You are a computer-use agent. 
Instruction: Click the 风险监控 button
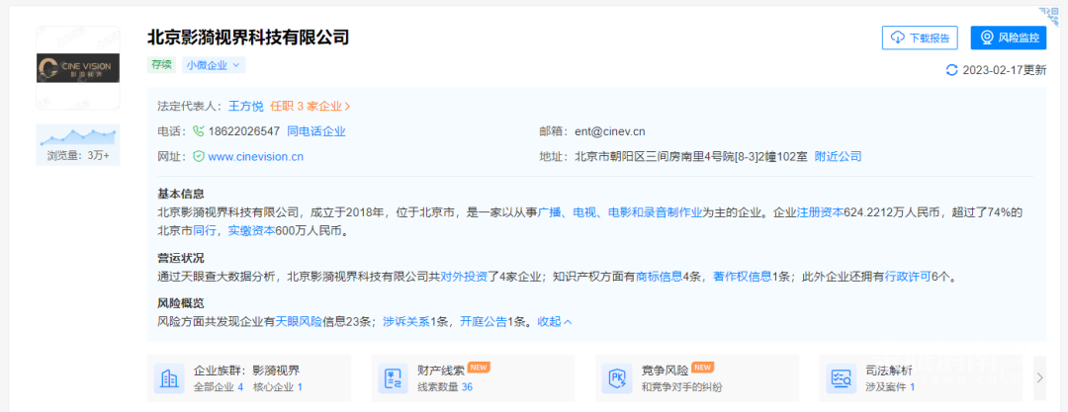click(1008, 38)
